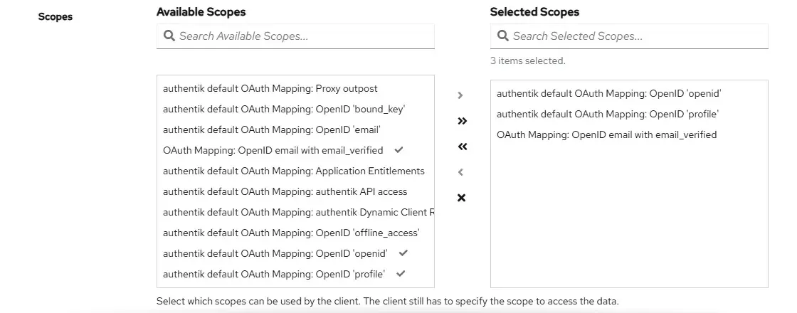
Task: Select 'Proxy outpost' mapping in Available Scopes
Action: coord(295,88)
